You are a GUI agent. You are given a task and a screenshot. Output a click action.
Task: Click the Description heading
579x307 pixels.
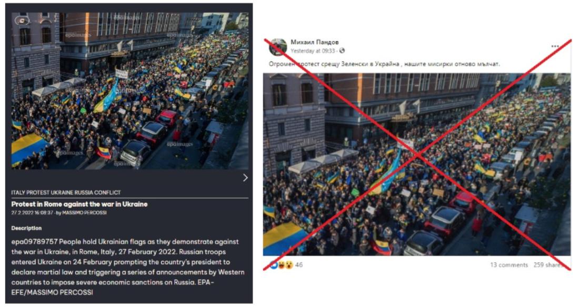(26, 228)
